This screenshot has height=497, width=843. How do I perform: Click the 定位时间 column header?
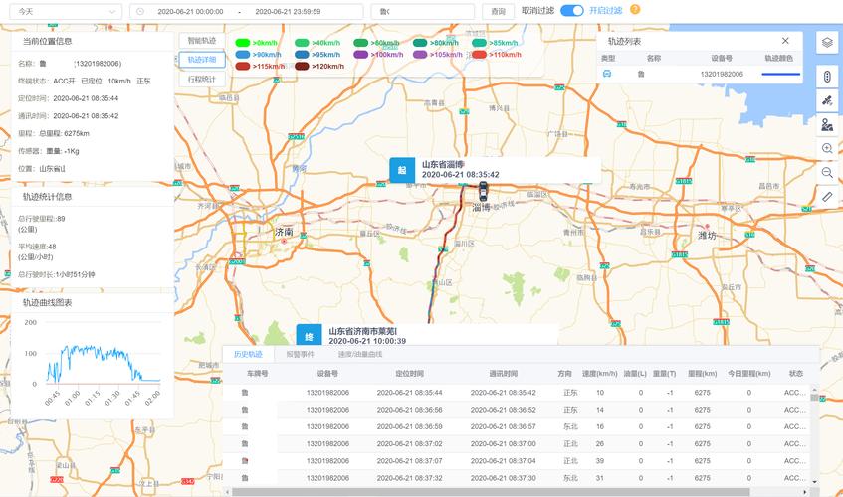pos(409,374)
